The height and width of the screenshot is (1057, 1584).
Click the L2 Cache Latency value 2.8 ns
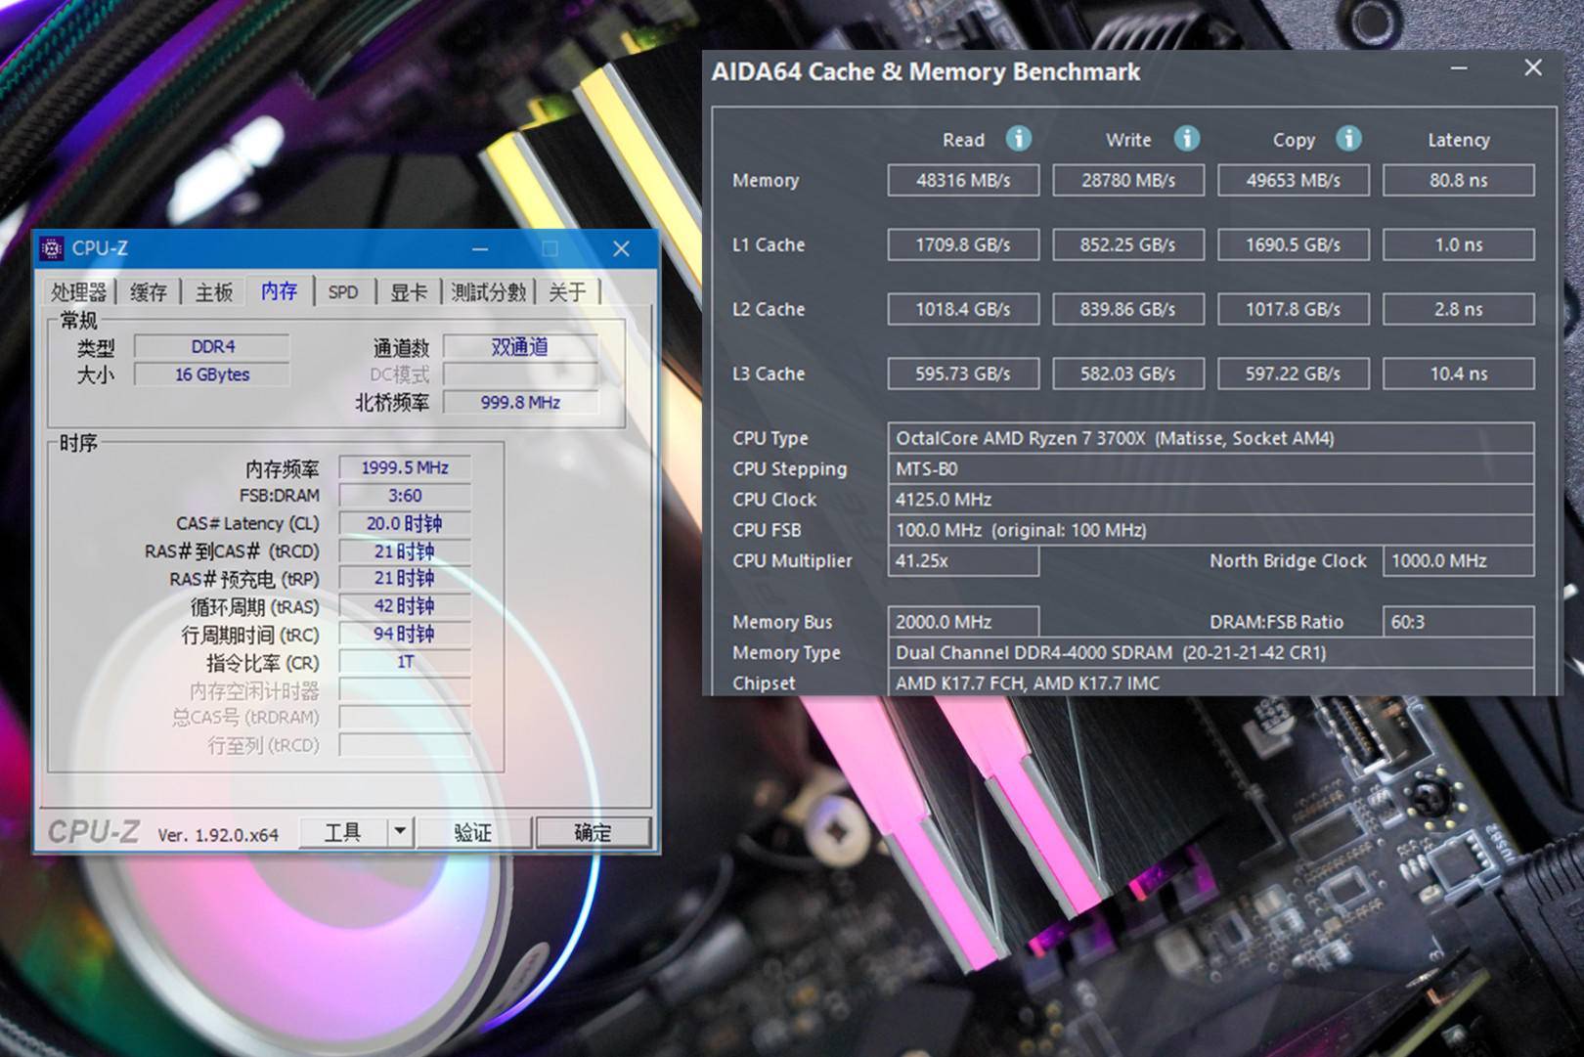1458,309
